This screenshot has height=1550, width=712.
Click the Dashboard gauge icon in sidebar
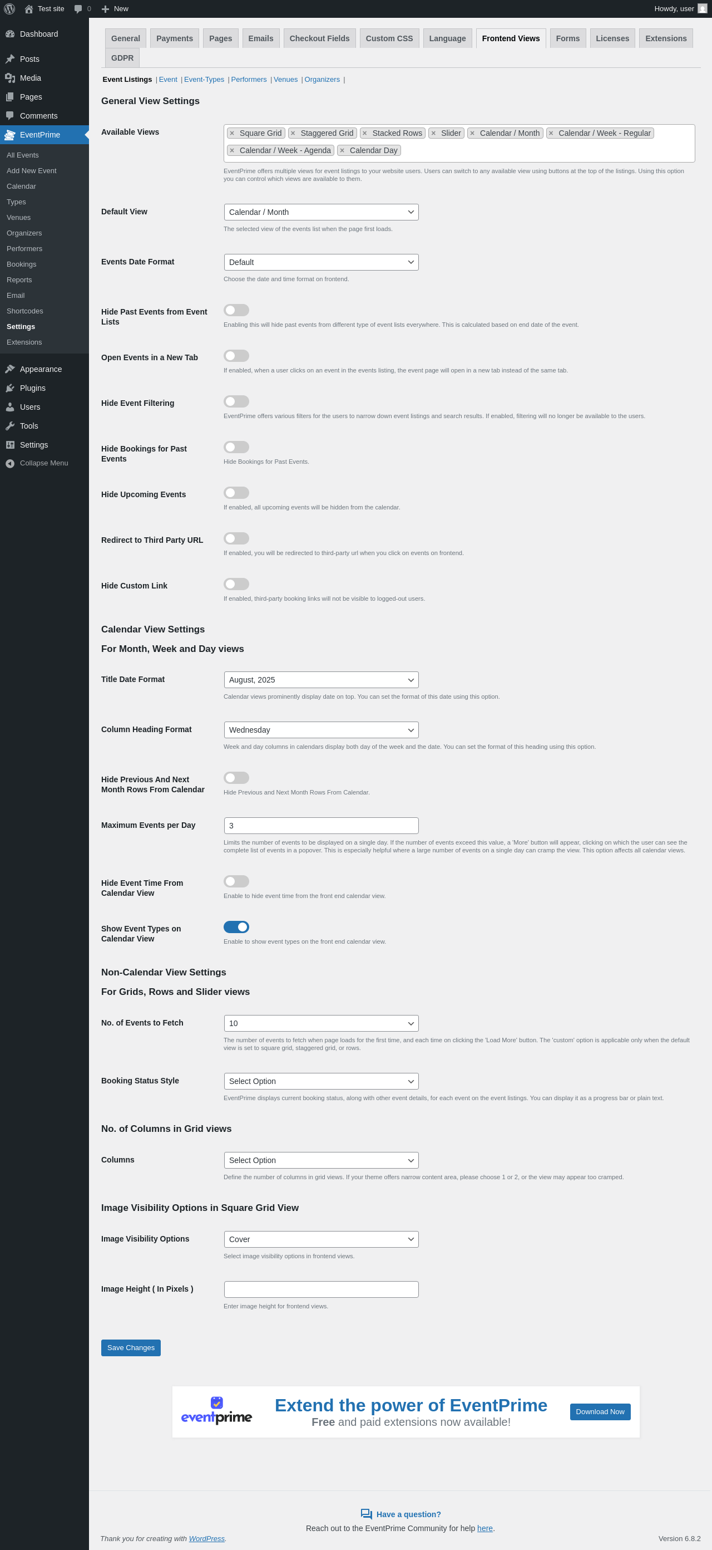point(10,35)
